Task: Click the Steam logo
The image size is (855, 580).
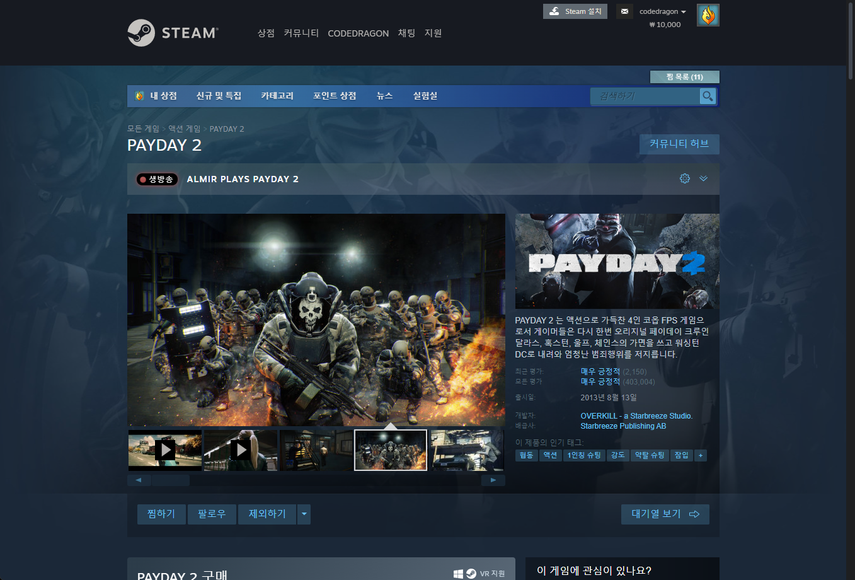Action: (x=173, y=33)
